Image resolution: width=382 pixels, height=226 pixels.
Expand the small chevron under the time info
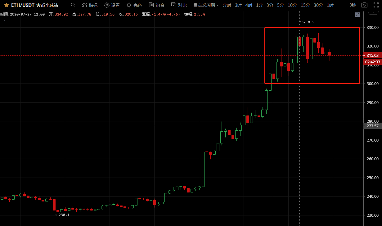tap(5, 20)
